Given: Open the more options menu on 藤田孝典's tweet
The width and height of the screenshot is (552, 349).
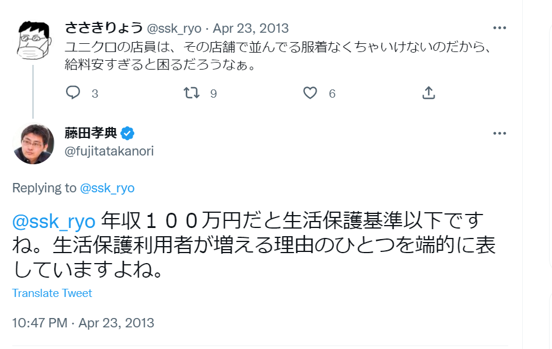Looking at the screenshot, I should tap(499, 133).
